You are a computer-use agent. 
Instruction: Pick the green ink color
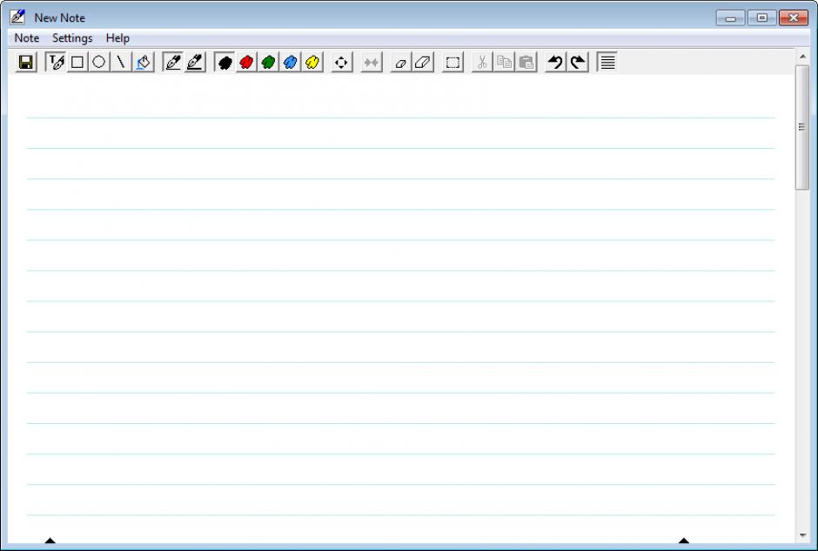pos(268,63)
